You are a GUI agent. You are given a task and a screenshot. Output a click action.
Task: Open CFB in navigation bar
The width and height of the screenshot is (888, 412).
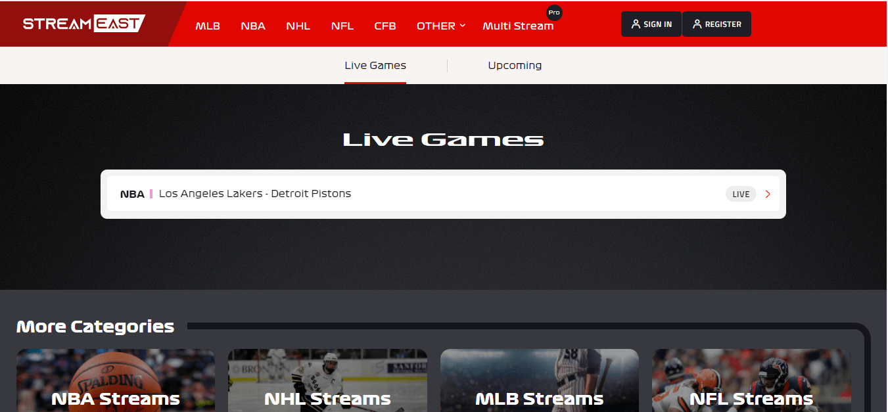385,26
